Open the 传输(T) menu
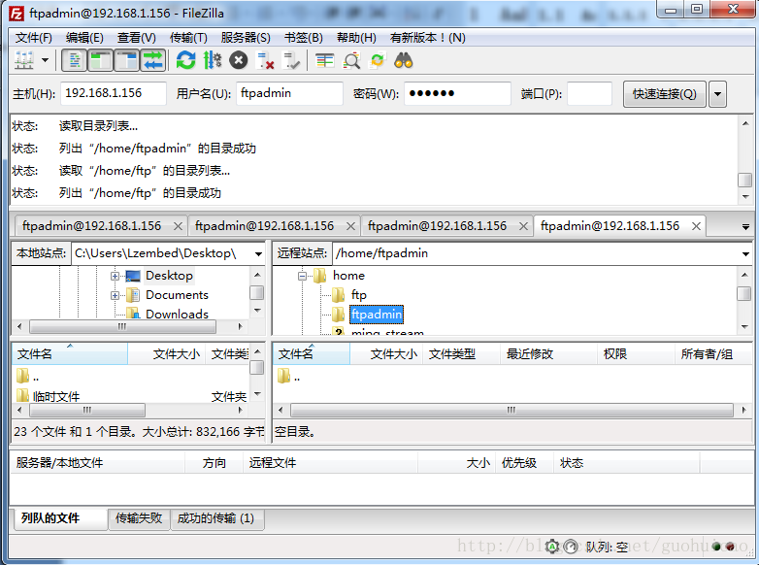The width and height of the screenshot is (759, 565). pos(189,37)
